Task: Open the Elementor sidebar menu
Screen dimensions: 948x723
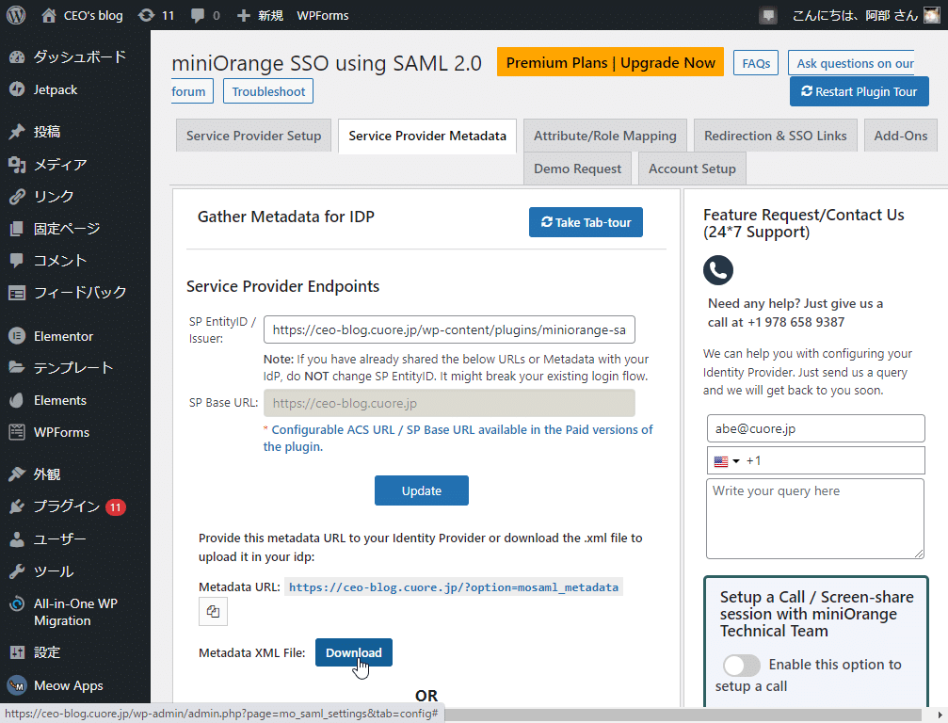Action: [63, 336]
